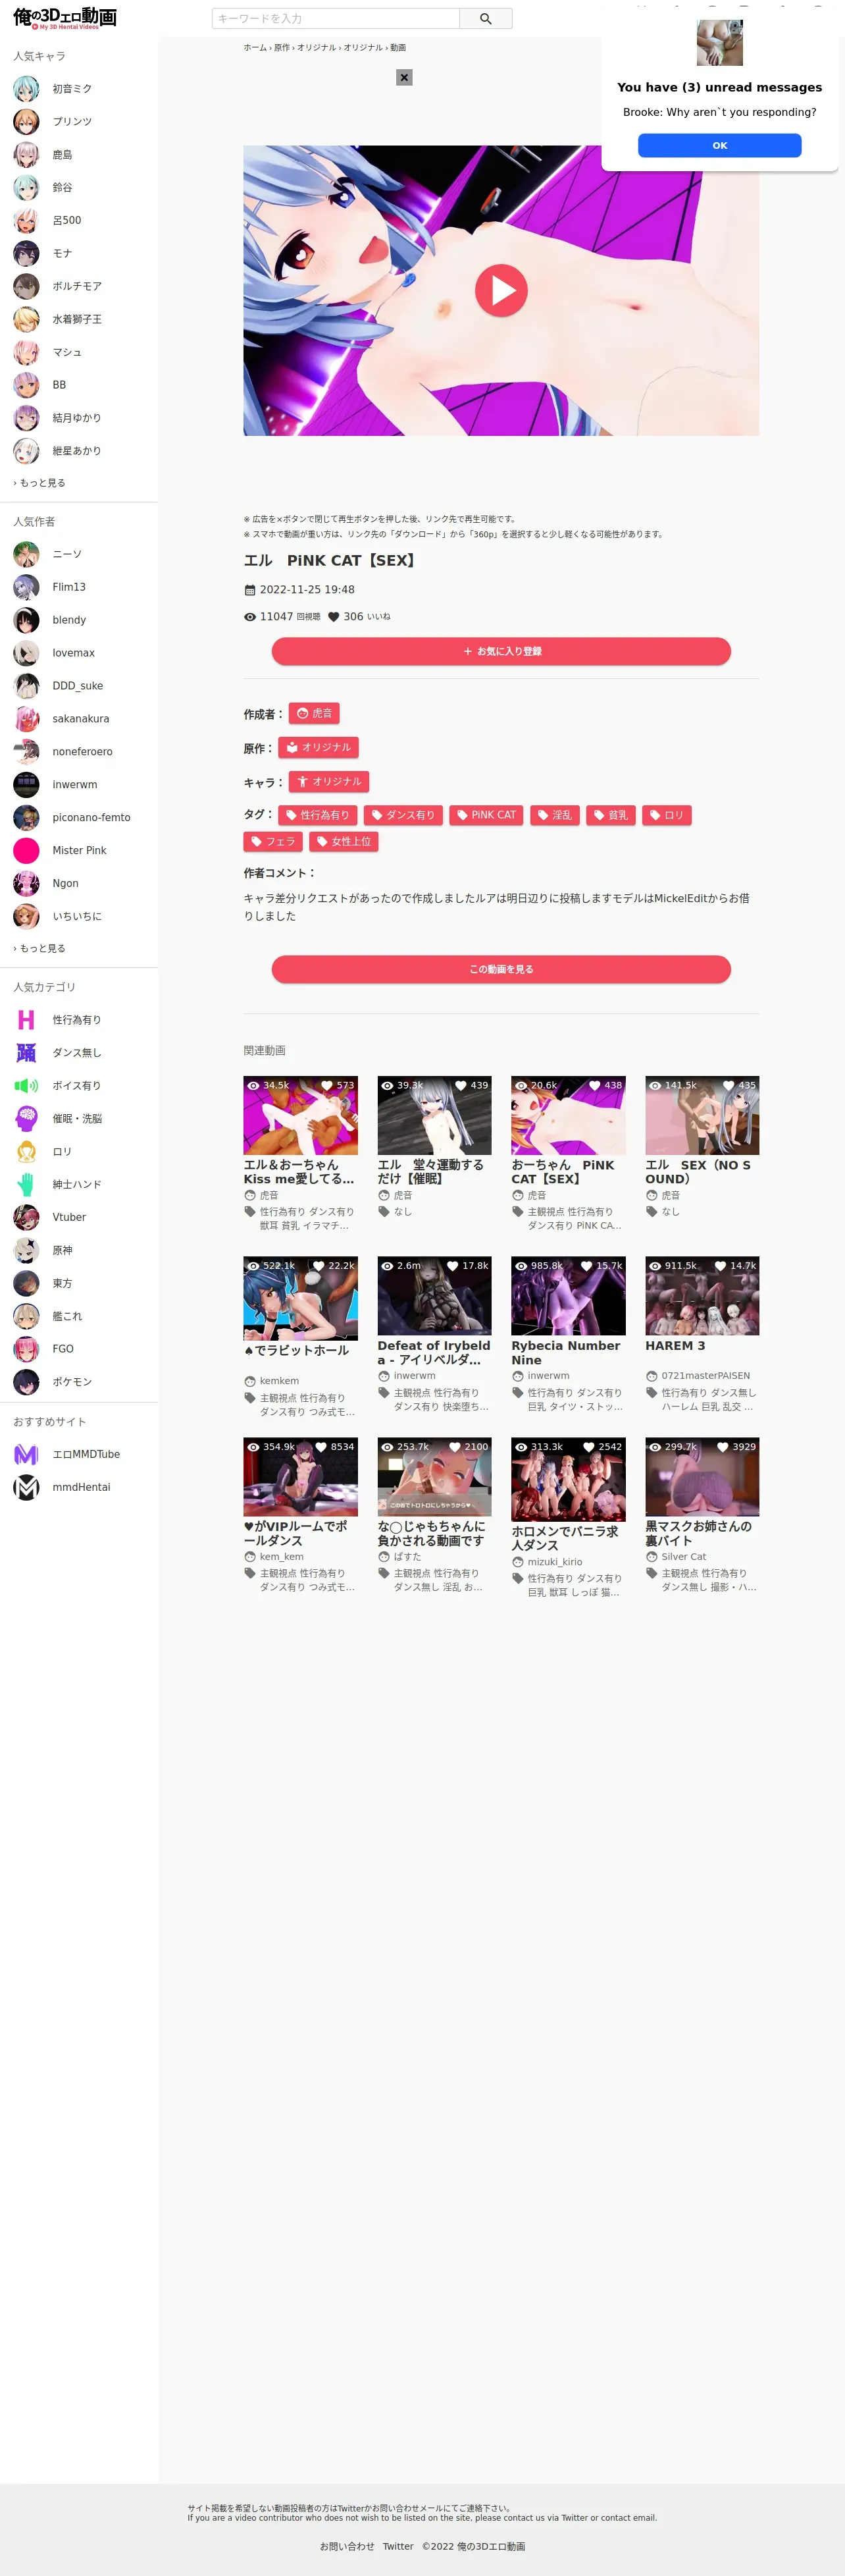Open author Mister Pink pink circle icon
This screenshot has height=2576, width=845.
click(26, 851)
